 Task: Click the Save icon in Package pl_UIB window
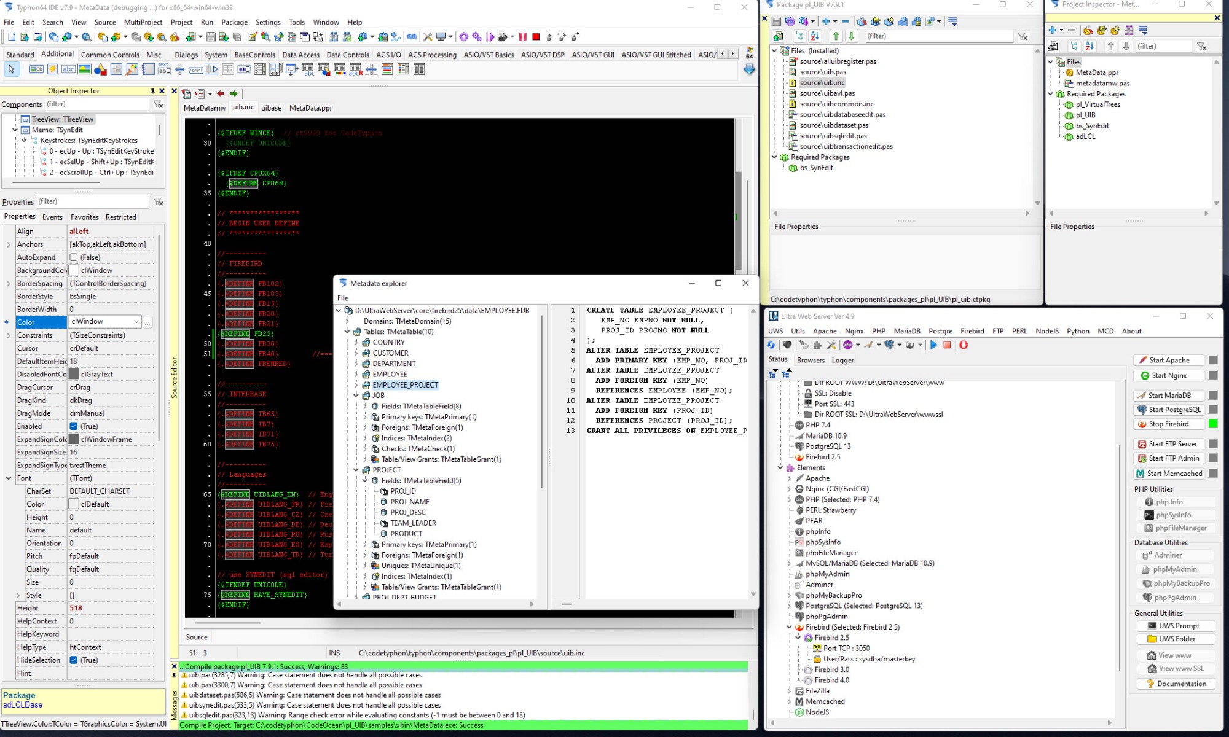776,21
